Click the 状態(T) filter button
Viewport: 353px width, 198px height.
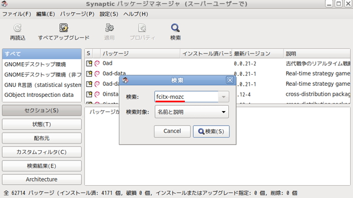click(42, 124)
